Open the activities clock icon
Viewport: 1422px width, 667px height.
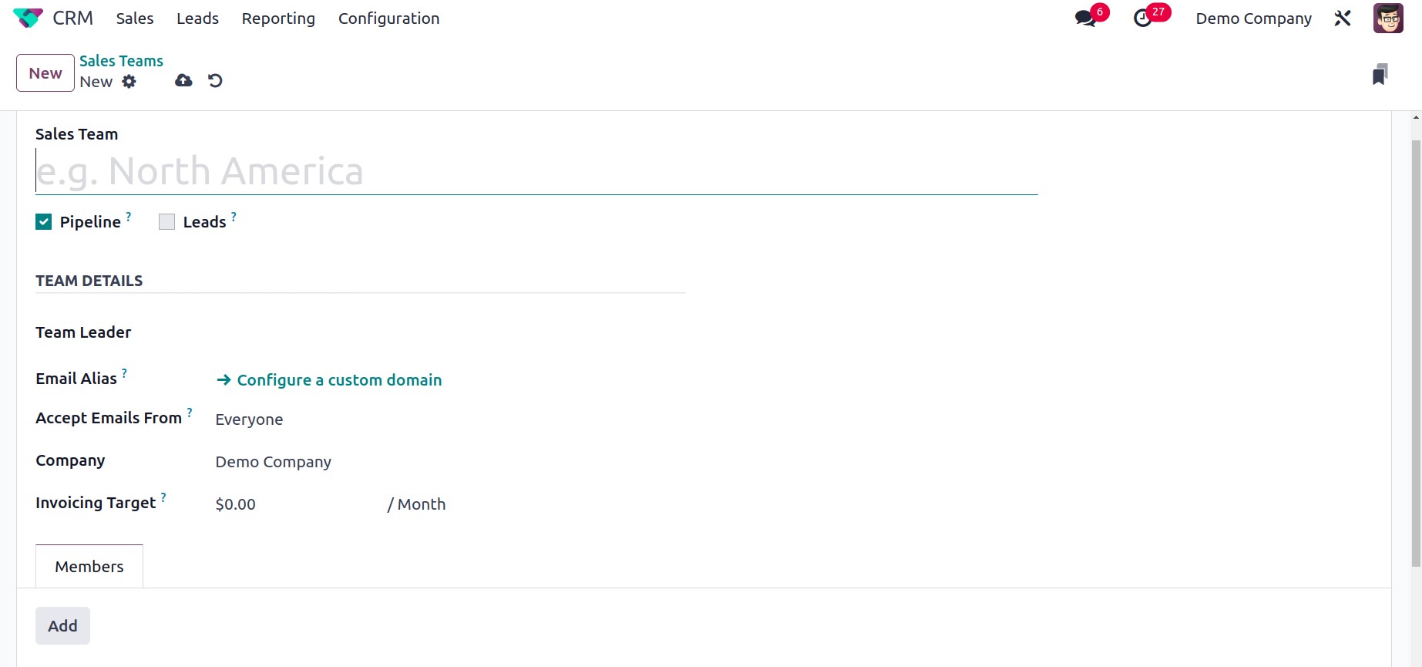coord(1142,18)
